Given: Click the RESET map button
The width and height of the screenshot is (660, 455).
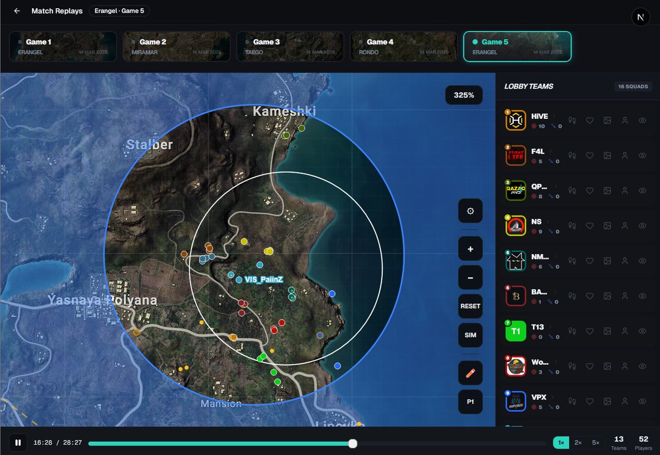Looking at the screenshot, I should (470, 306).
